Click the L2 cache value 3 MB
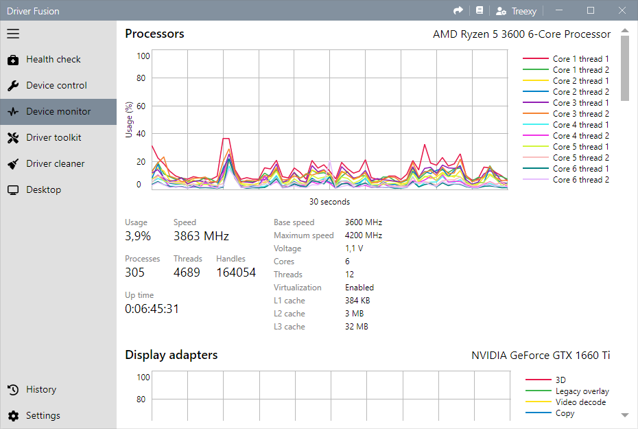Image resolution: width=638 pixels, height=429 pixels. (x=355, y=314)
